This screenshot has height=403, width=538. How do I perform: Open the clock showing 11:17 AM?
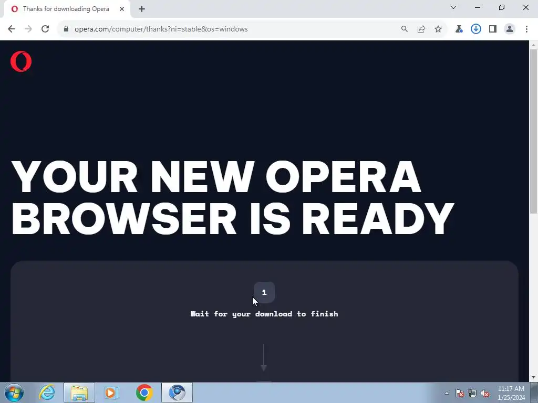click(511, 393)
